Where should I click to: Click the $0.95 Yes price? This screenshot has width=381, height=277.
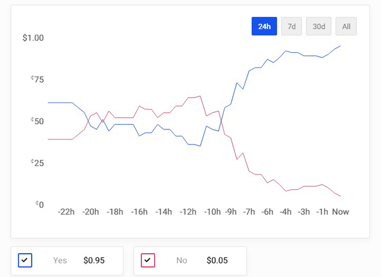pyautogui.click(x=94, y=261)
